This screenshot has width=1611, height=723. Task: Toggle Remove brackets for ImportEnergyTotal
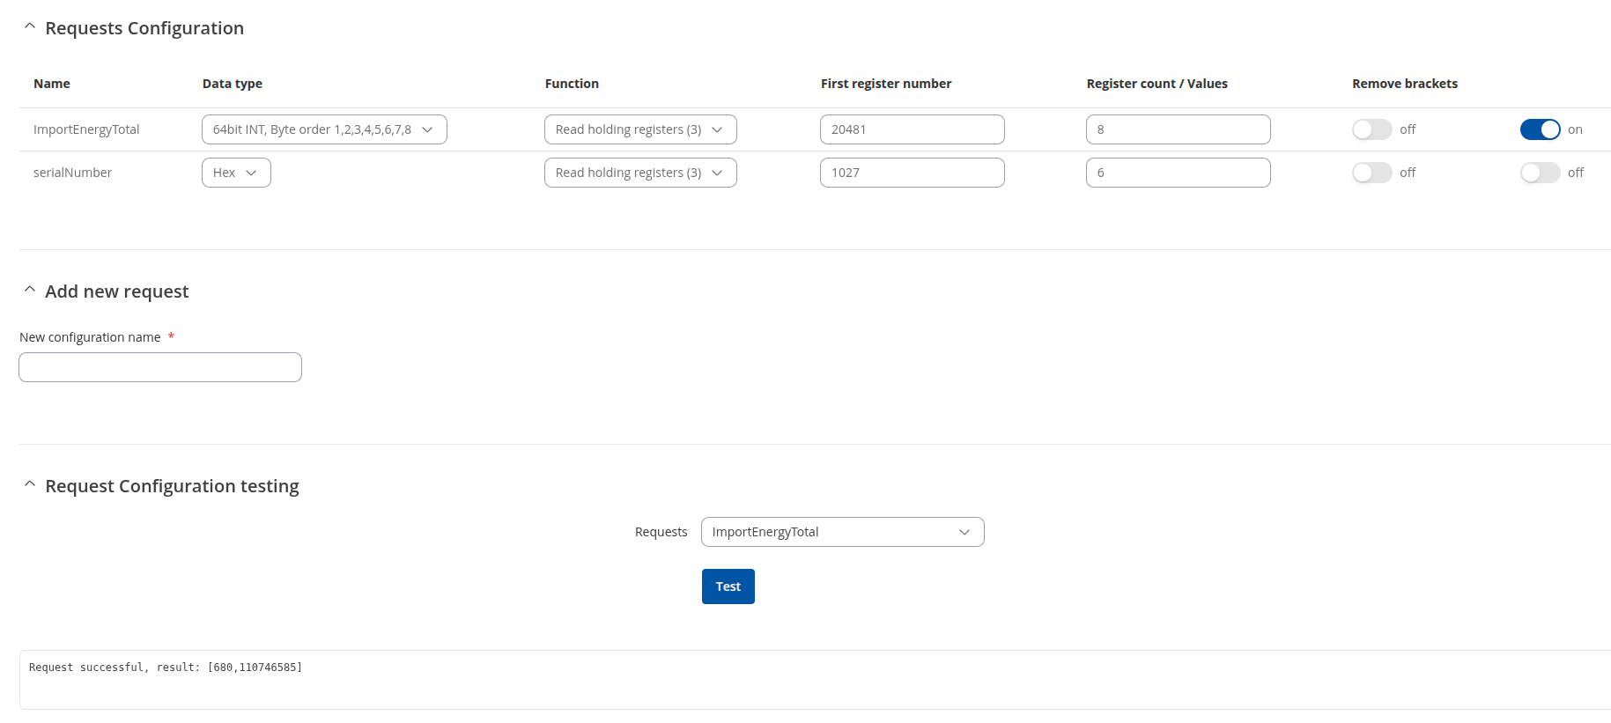point(1372,129)
